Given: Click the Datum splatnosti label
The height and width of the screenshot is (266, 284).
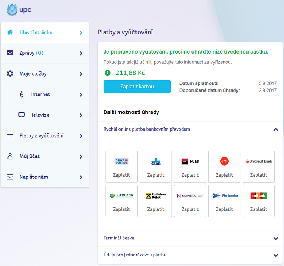Looking at the screenshot, I should (199, 83).
